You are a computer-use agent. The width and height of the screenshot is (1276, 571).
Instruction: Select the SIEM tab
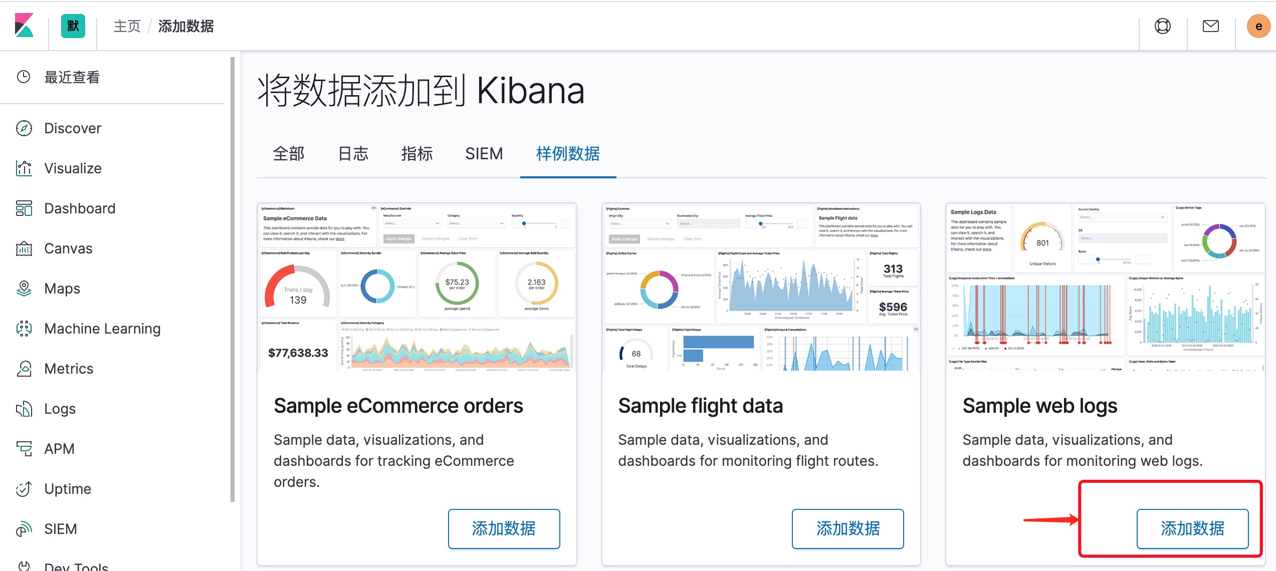pos(483,154)
